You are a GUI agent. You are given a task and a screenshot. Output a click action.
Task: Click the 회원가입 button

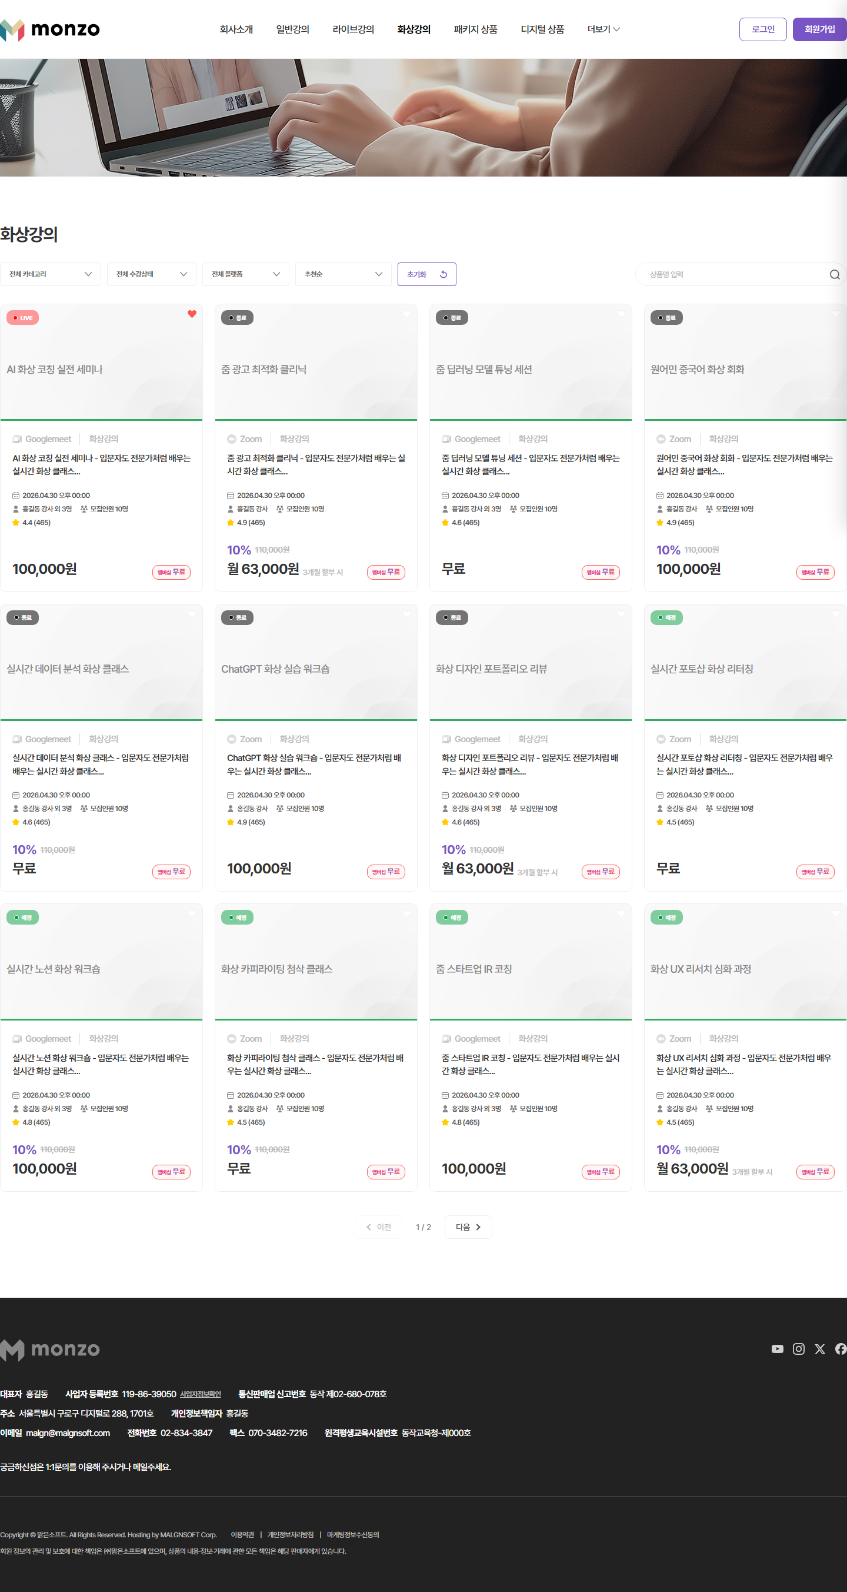pos(819,29)
